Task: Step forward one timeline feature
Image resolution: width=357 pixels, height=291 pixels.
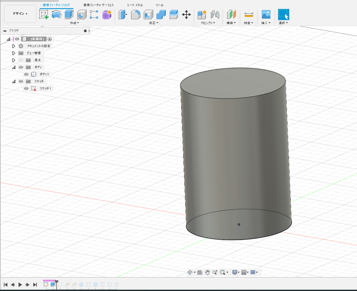Action: [x=28, y=285]
